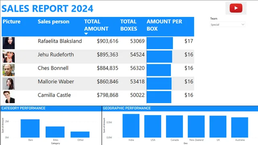This screenshot has height=145, width=258.
Task: Select the India column in Geographic Performance
Action: click(x=131, y=126)
